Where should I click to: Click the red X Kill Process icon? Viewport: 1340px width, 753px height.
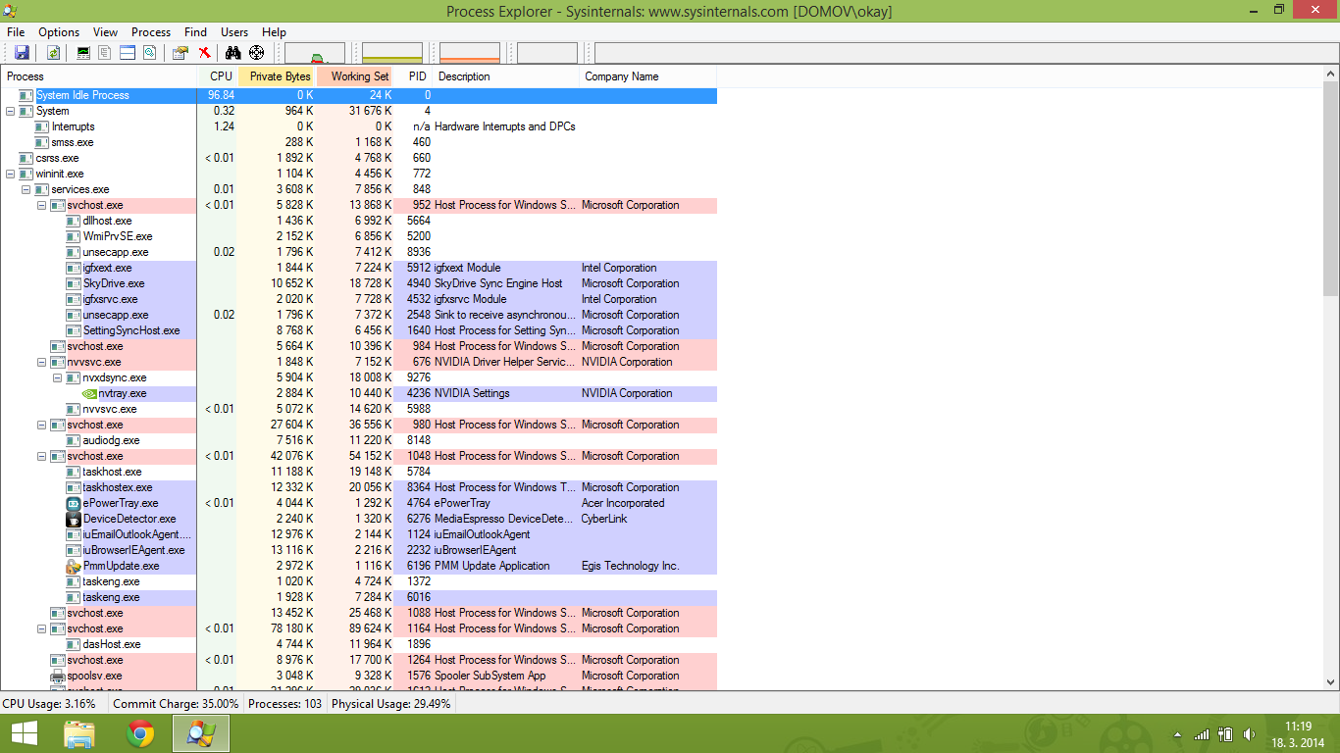[x=204, y=53]
